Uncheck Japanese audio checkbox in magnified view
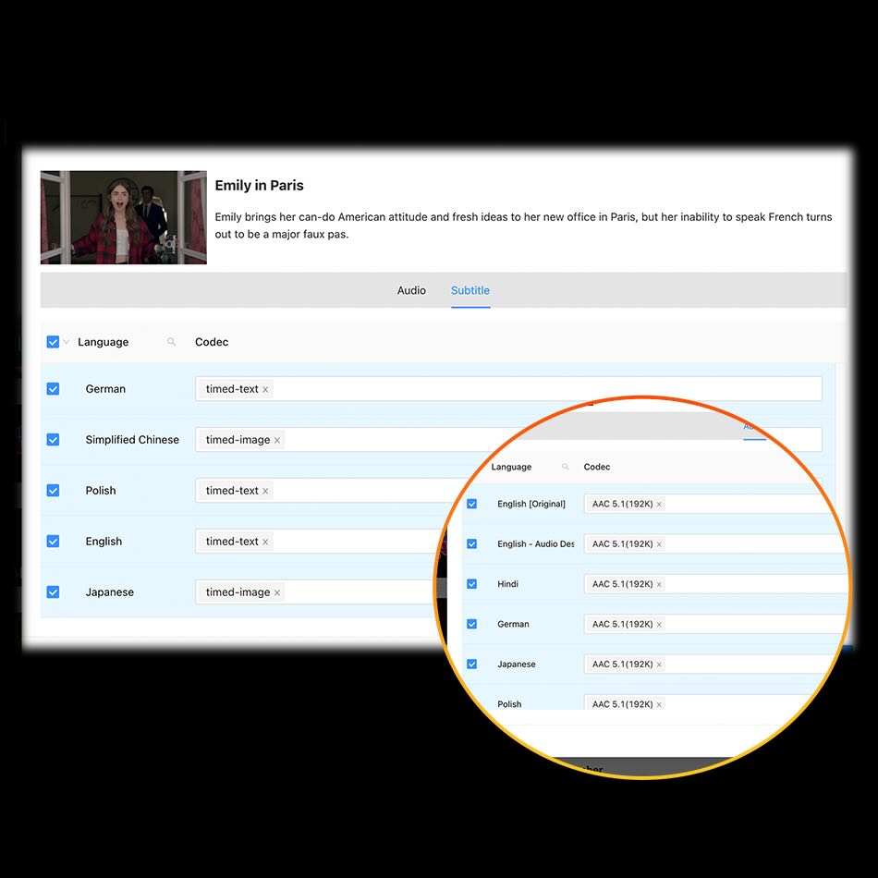This screenshot has height=878, width=878. (x=472, y=665)
